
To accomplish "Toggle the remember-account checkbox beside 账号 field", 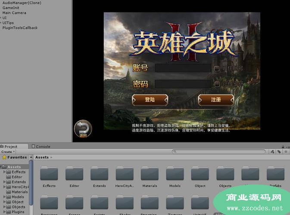I will [217, 69].
